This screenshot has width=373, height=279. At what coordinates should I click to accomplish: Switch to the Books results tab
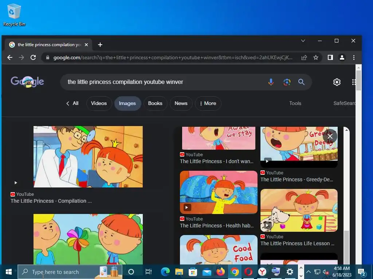click(155, 104)
